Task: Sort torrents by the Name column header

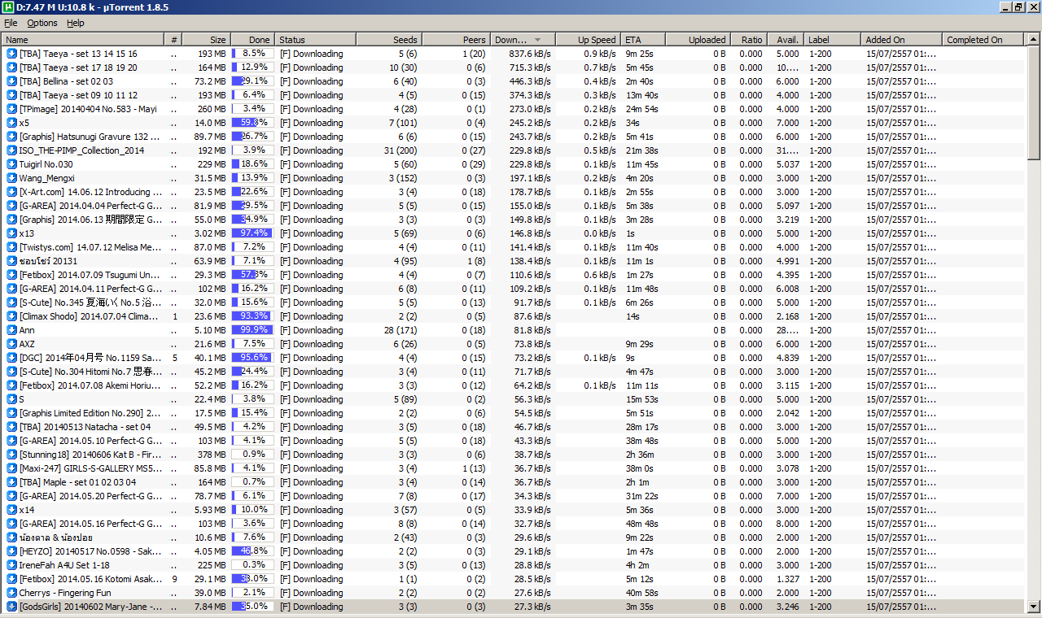Action: (x=83, y=40)
